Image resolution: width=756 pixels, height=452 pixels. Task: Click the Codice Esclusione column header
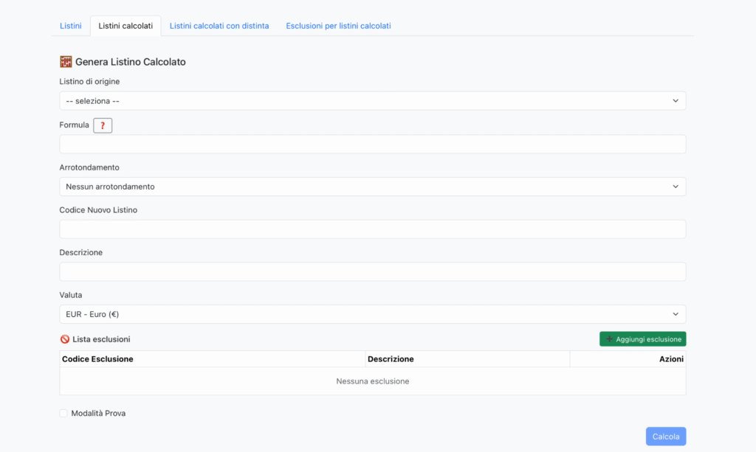(97, 359)
